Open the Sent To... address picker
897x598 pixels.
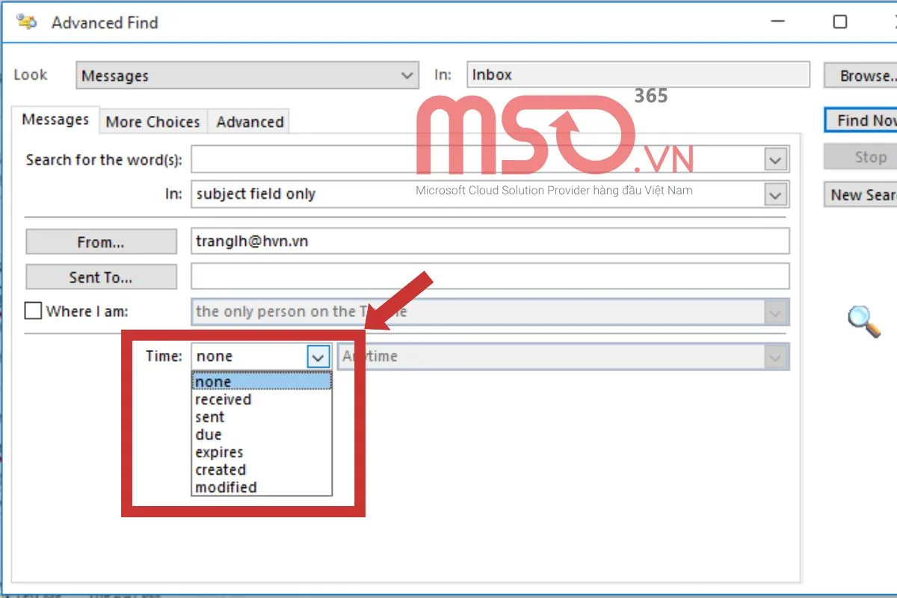(101, 277)
